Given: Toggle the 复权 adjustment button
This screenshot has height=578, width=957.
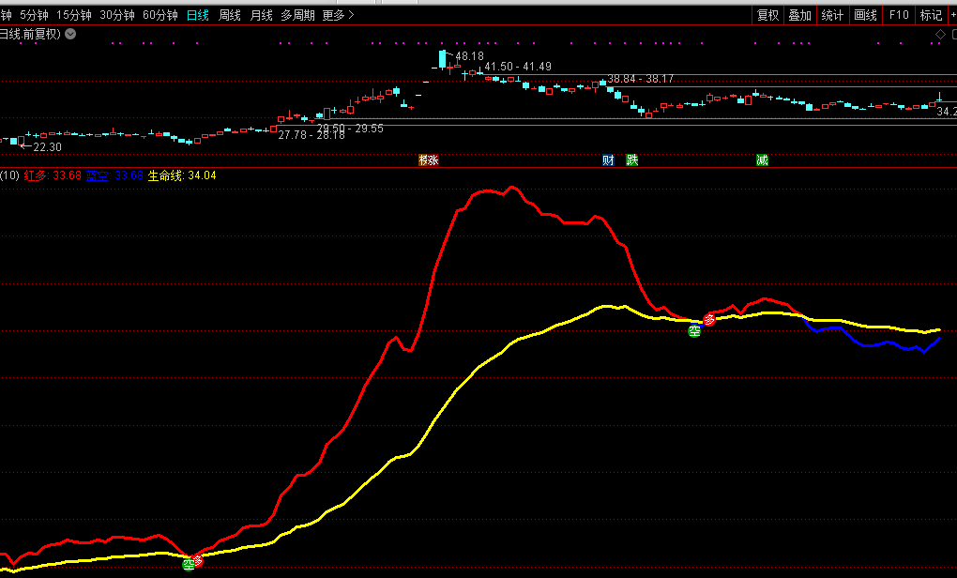Looking at the screenshot, I should tap(768, 15).
